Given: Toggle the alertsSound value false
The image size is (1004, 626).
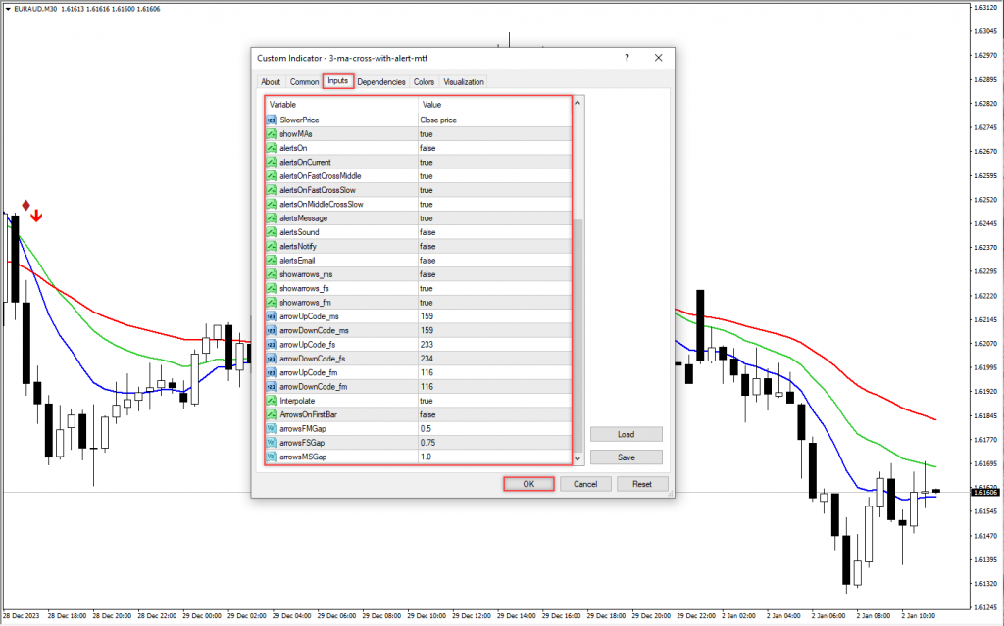Looking at the screenshot, I should tap(427, 232).
